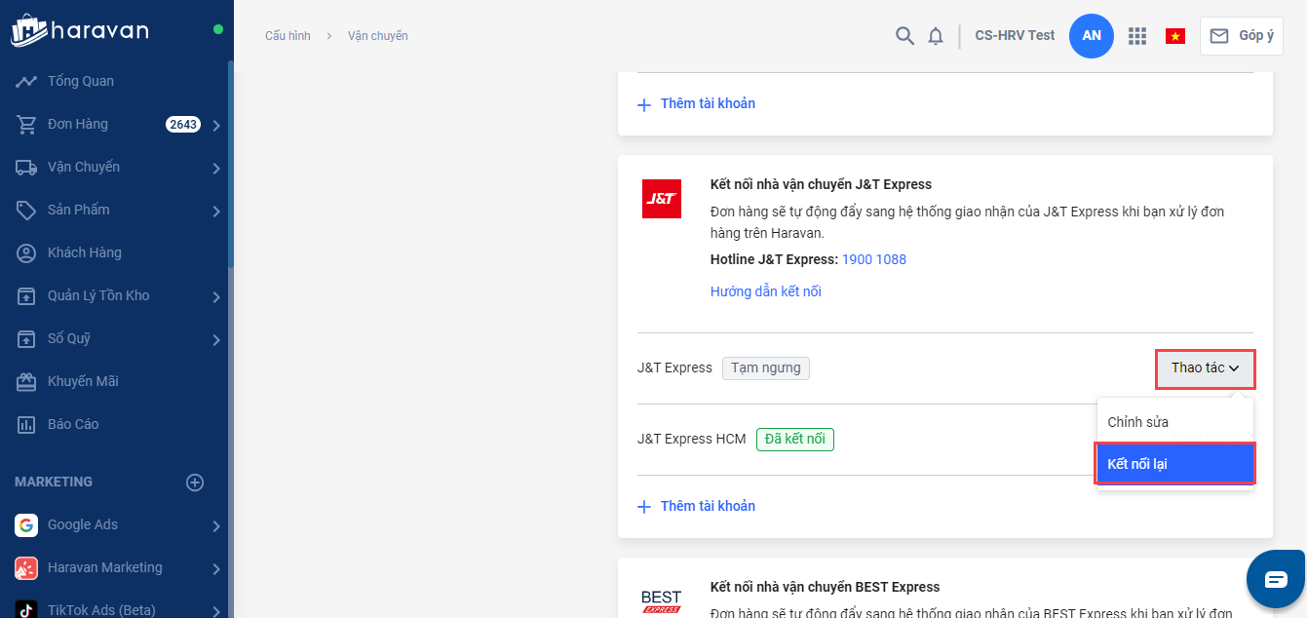Screen dimensions: 1307x618
Task: Click the plus icon beside MARKETING
Action: pyautogui.click(x=195, y=483)
